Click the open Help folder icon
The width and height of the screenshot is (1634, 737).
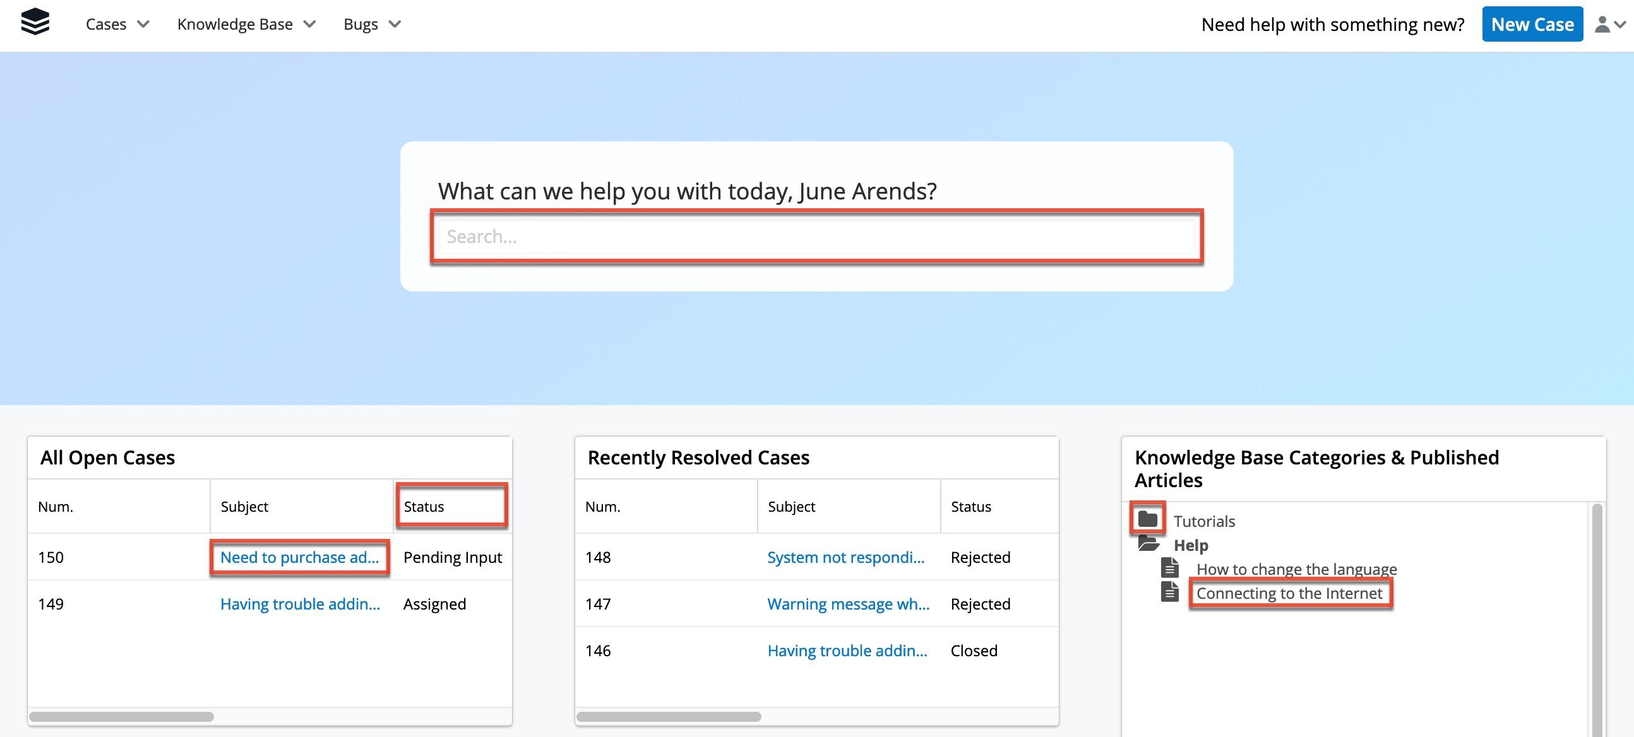[1148, 544]
